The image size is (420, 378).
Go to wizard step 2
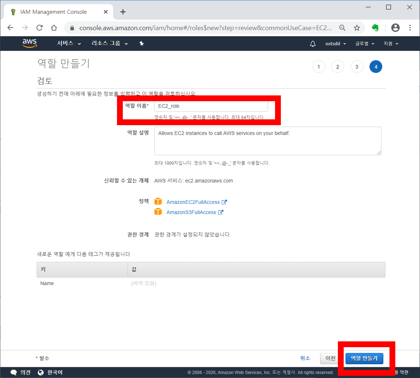tap(338, 67)
